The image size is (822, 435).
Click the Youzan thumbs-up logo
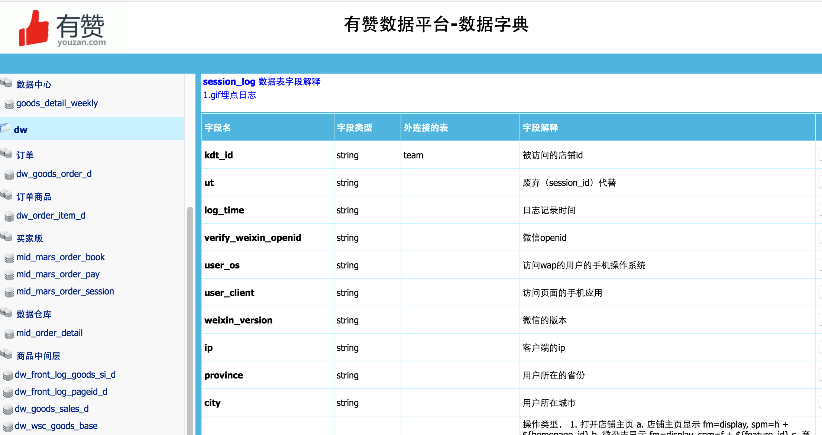62,28
